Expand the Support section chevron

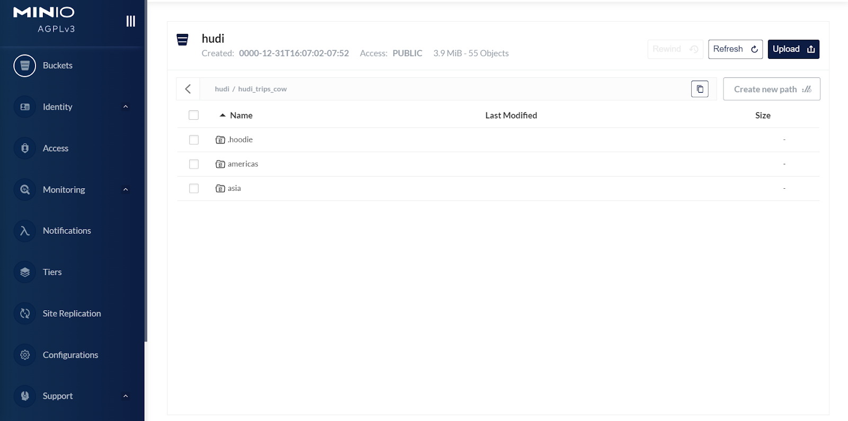[x=126, y=396]
